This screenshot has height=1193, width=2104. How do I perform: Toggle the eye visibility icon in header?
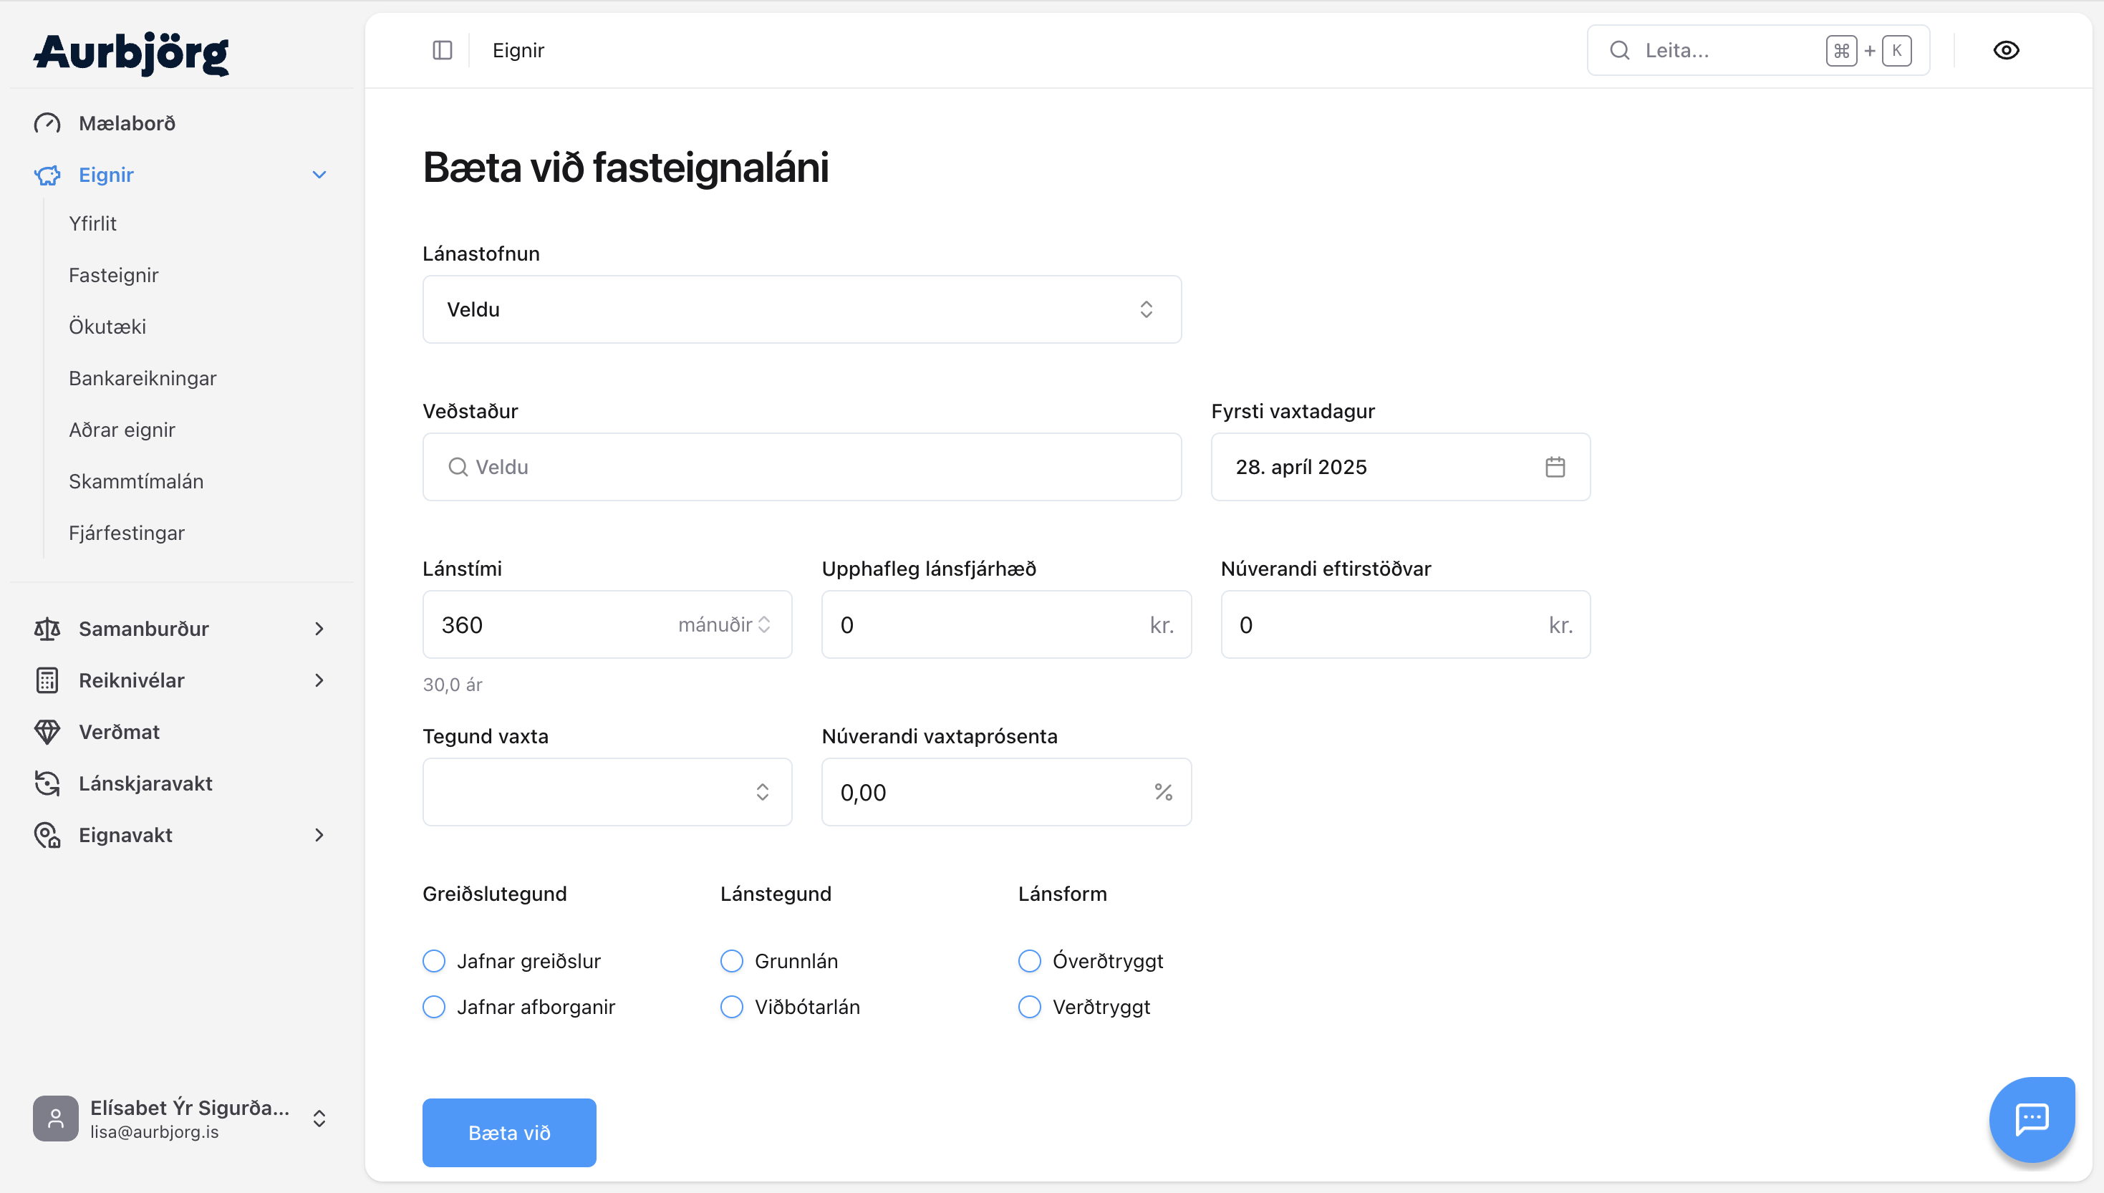[2006, 50]
